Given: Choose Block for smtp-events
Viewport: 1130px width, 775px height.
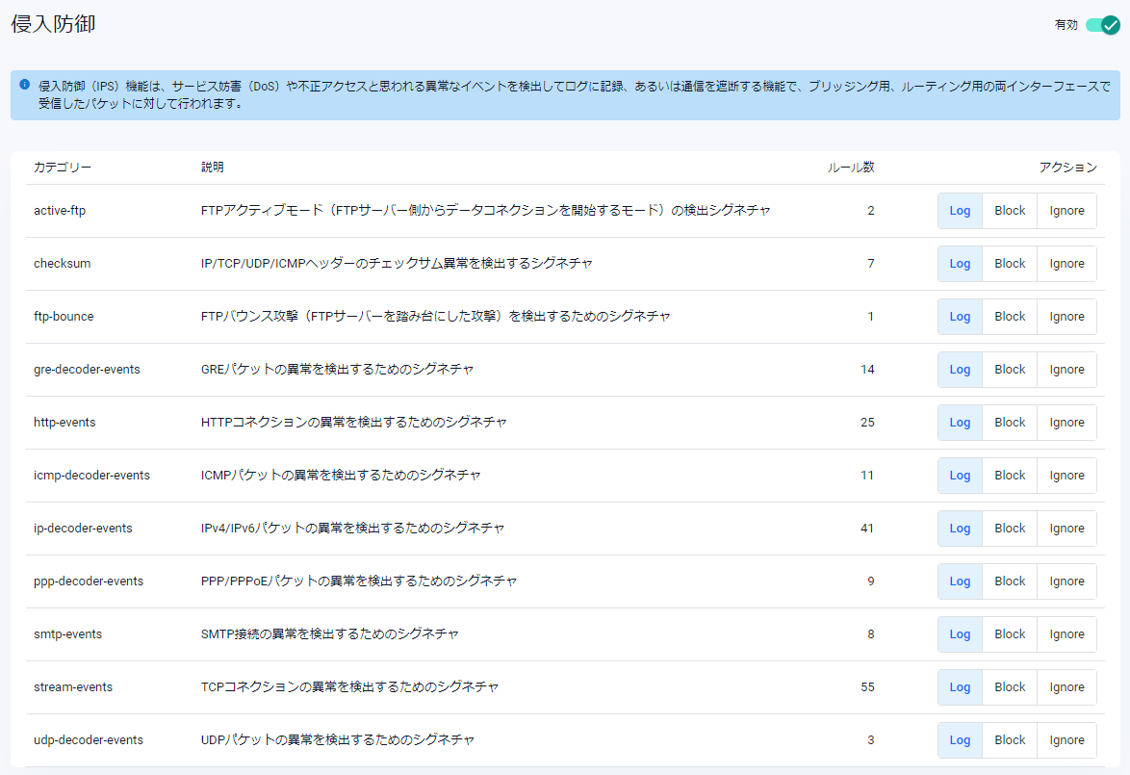Looking at the screenshot, I should tap(1010, 634).
